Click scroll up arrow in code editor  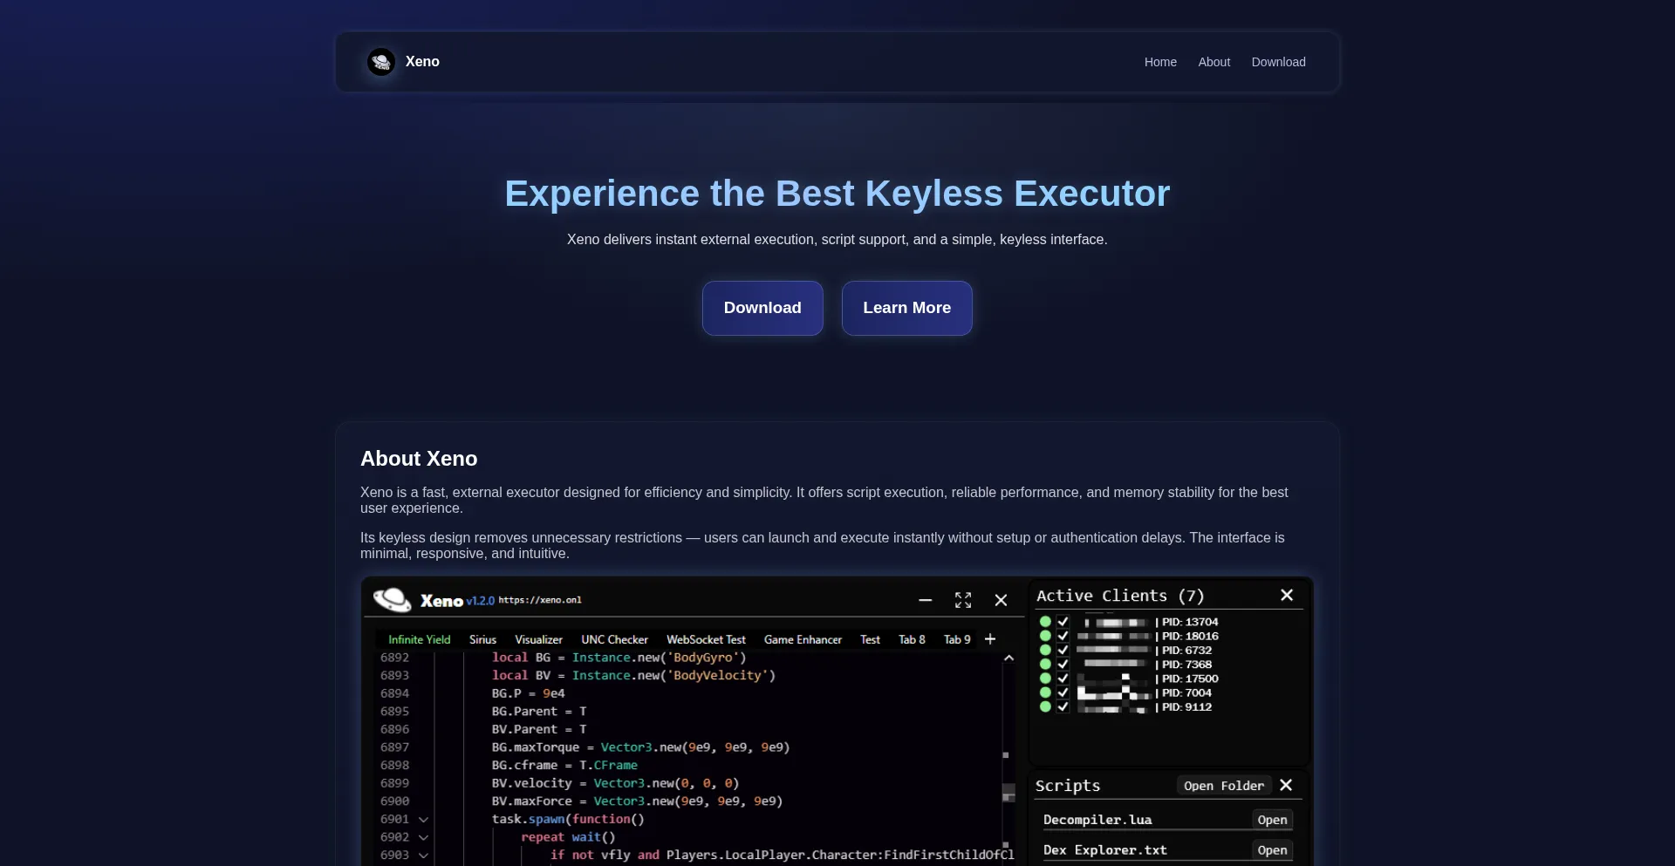1008,658
